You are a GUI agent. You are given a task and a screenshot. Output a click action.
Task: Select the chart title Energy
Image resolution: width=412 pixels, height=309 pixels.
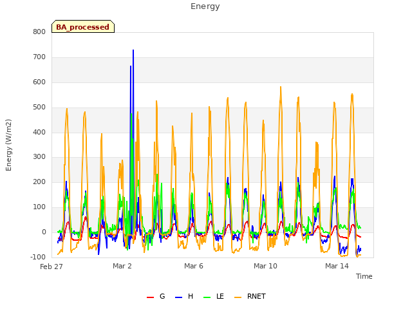click(x=205, y=6)
